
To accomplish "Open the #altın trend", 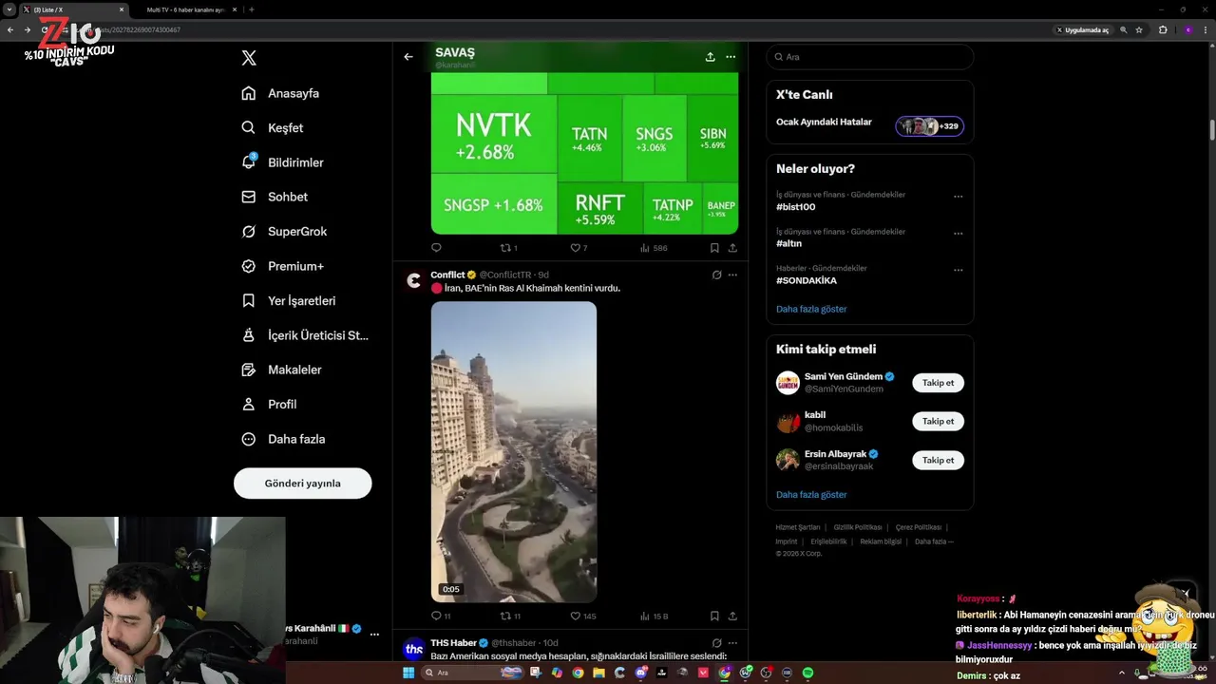I will (x=788, y=244).
